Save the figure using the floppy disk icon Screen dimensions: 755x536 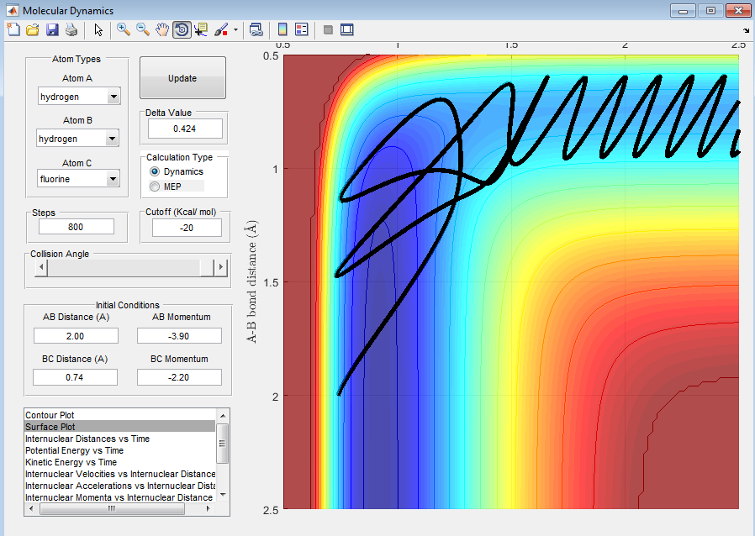tap(52, 30)
